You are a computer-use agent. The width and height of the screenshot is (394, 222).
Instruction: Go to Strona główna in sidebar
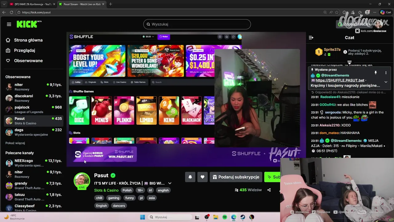[28, 40]
